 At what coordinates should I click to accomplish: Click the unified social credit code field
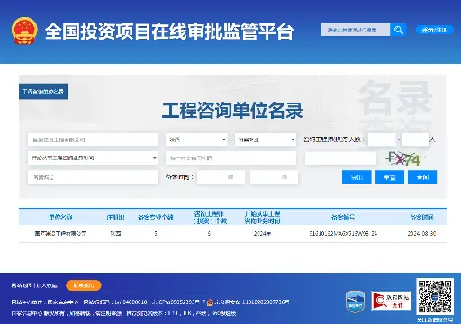[x=230, y=157]
